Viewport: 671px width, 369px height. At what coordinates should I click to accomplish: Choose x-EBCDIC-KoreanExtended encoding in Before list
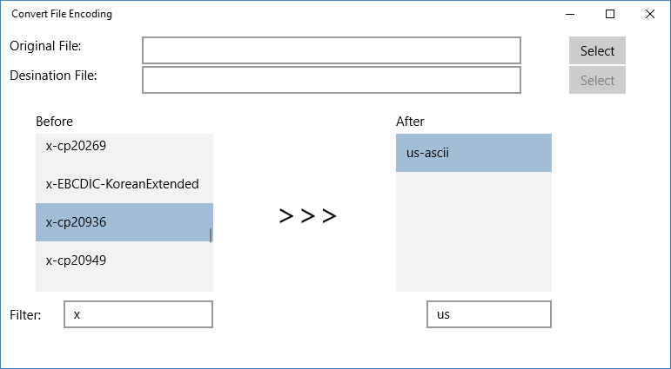124,184
